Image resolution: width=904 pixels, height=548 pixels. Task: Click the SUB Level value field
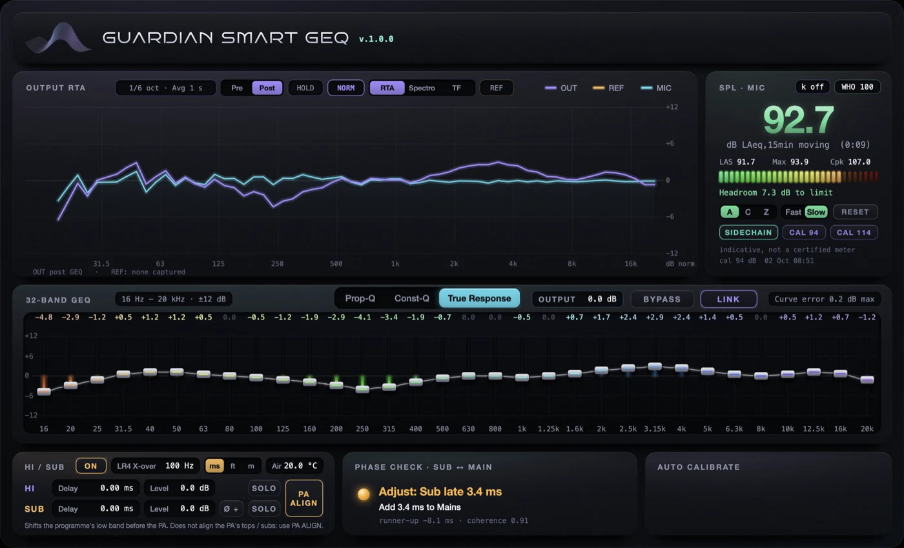[x=180, y=509]
